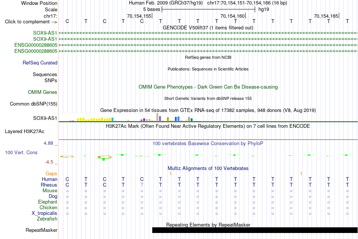Click the 'Click to complement -->' label
The height and width of the screenshot is (239, 358).
31,22
